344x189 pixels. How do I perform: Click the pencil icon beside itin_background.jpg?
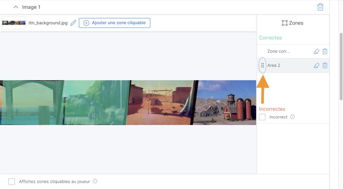pos(73,23)
